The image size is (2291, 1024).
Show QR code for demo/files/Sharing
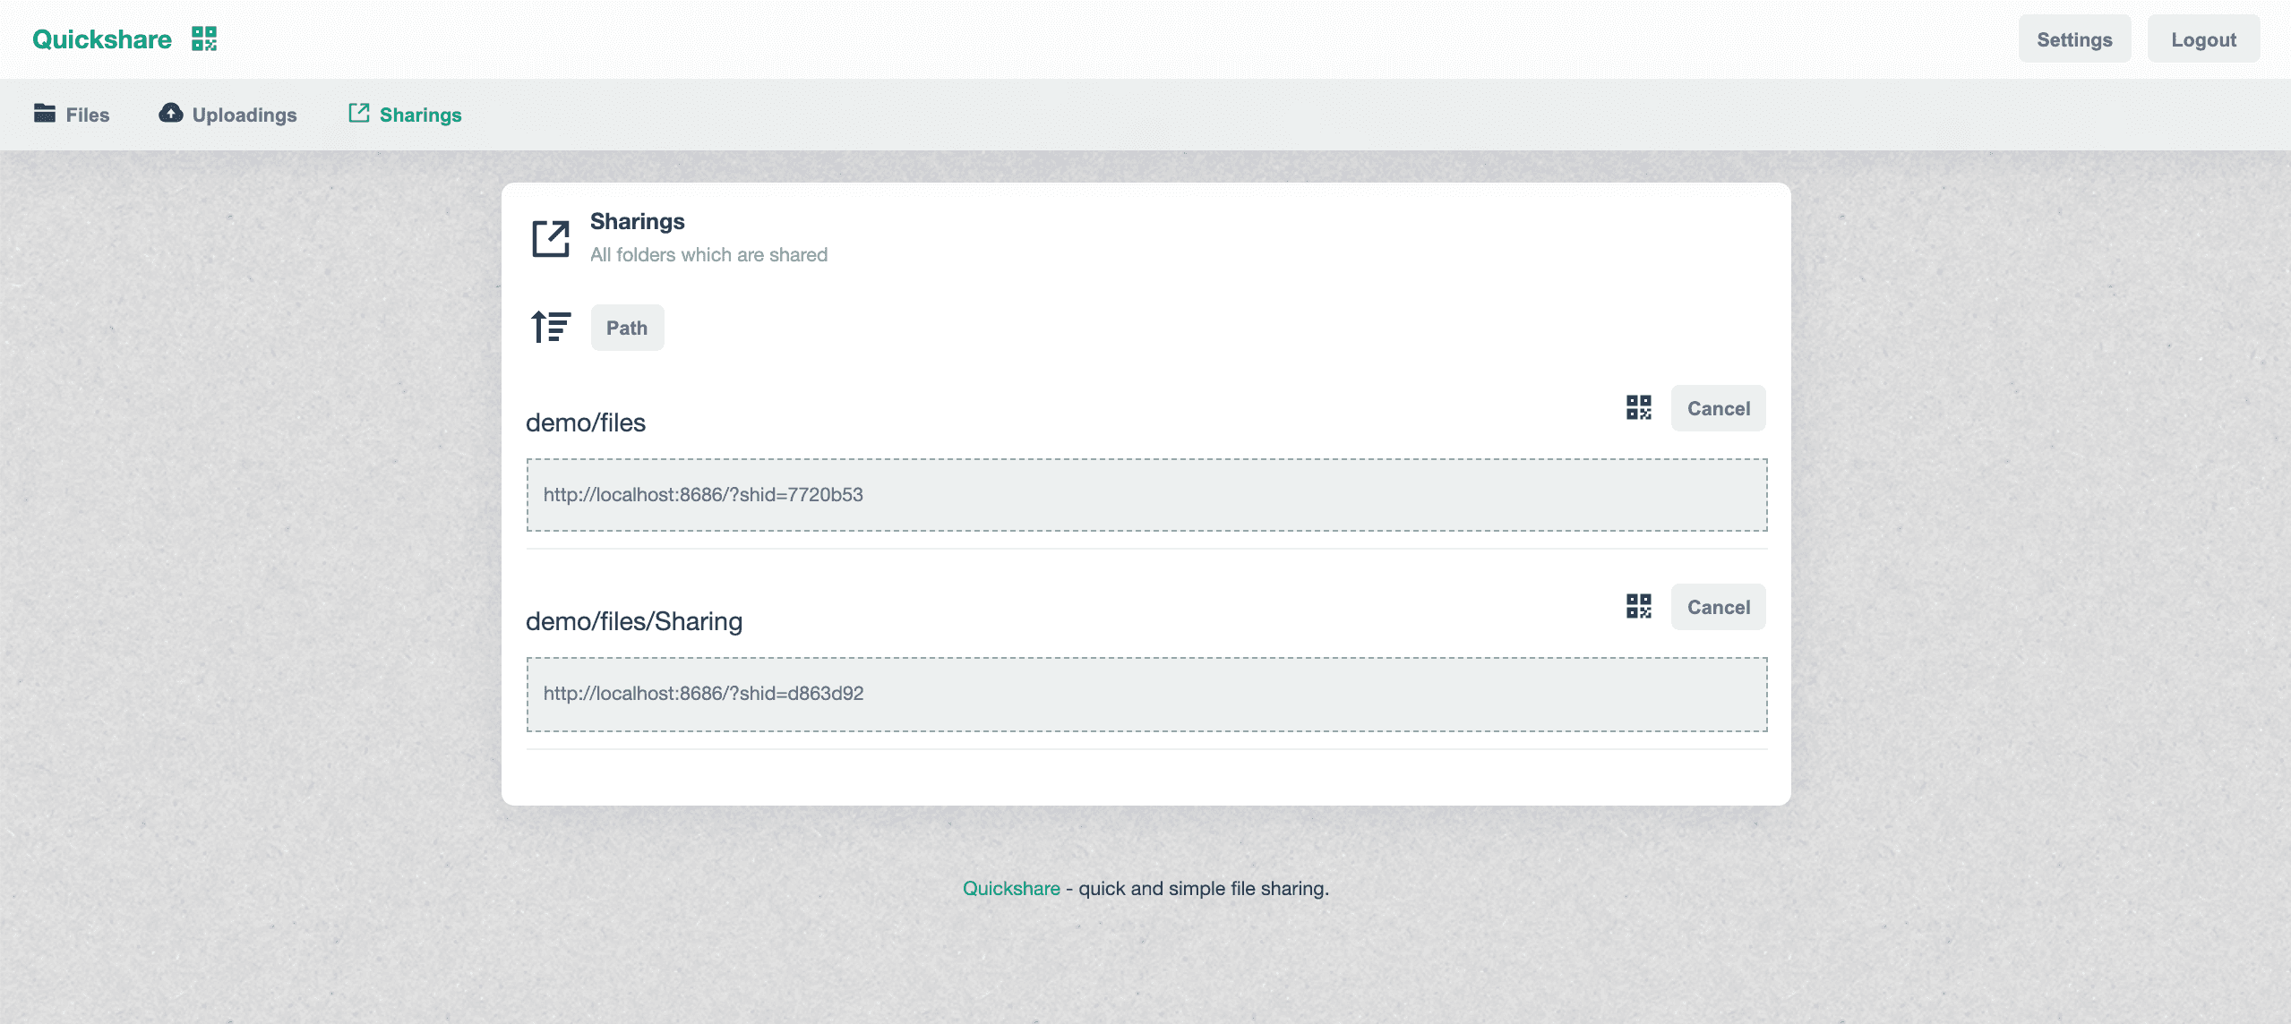1638,606
